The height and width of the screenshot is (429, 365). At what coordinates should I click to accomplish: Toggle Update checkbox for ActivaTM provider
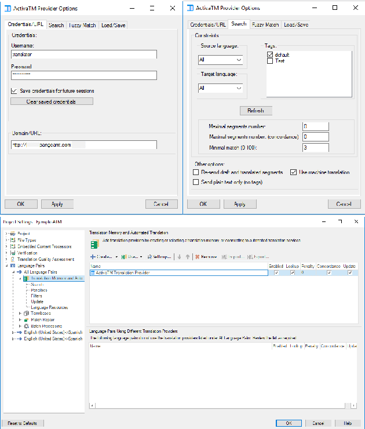tap(350, 272)
